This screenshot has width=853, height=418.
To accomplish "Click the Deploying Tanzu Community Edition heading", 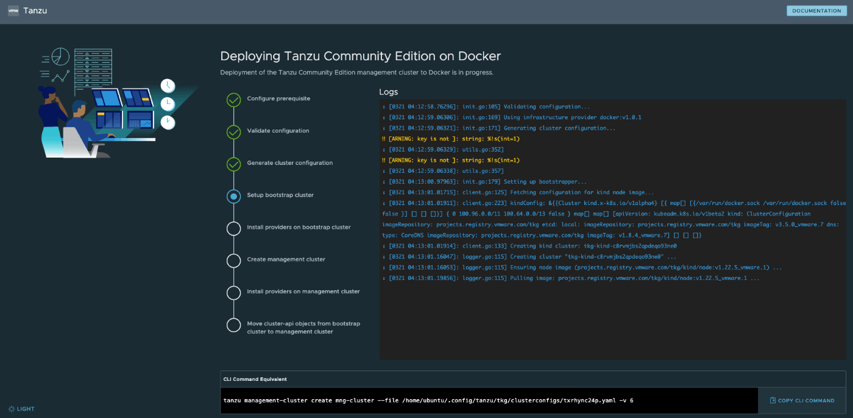I will [360, 56].
